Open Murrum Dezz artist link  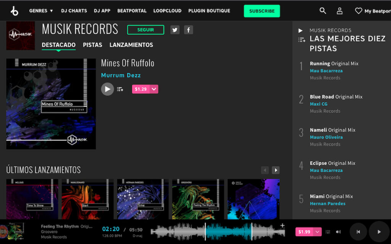[121, 75]
